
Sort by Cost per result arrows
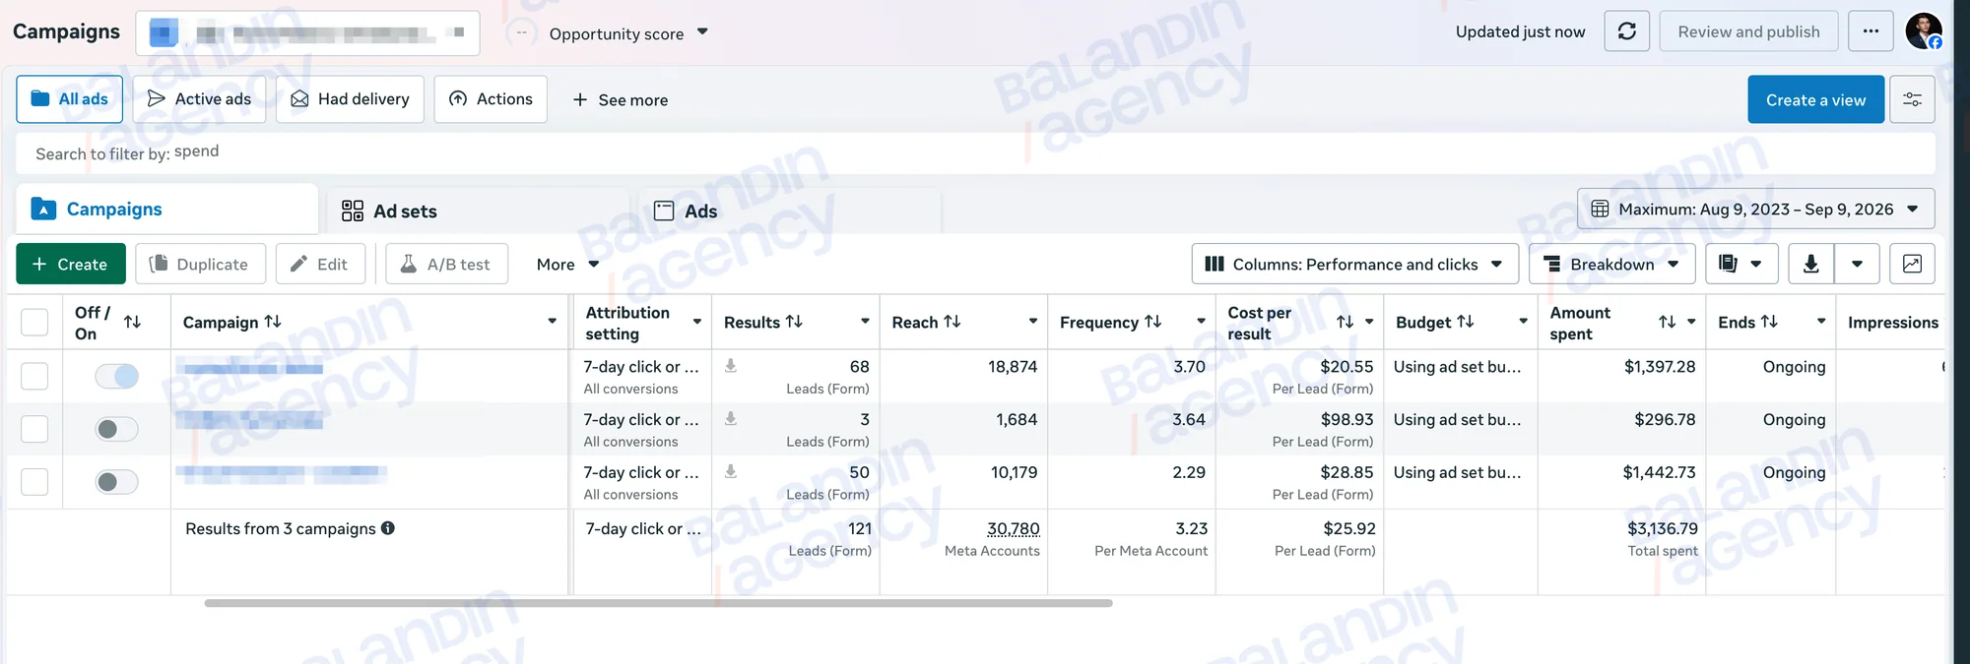1345,322
